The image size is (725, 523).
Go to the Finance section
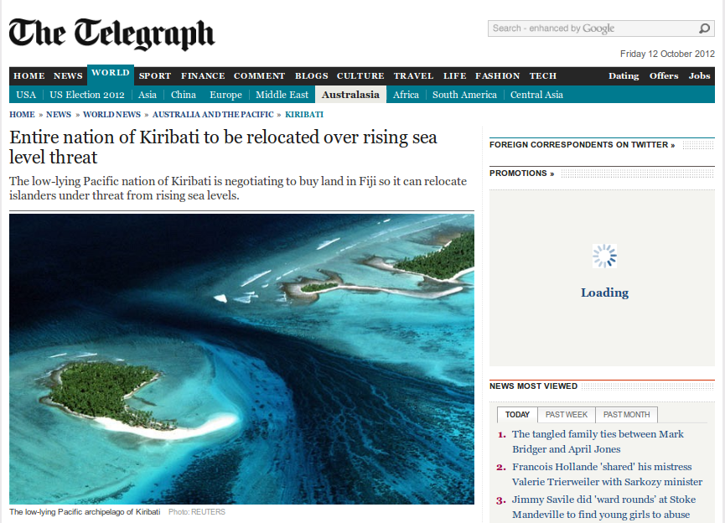point(203,75)
